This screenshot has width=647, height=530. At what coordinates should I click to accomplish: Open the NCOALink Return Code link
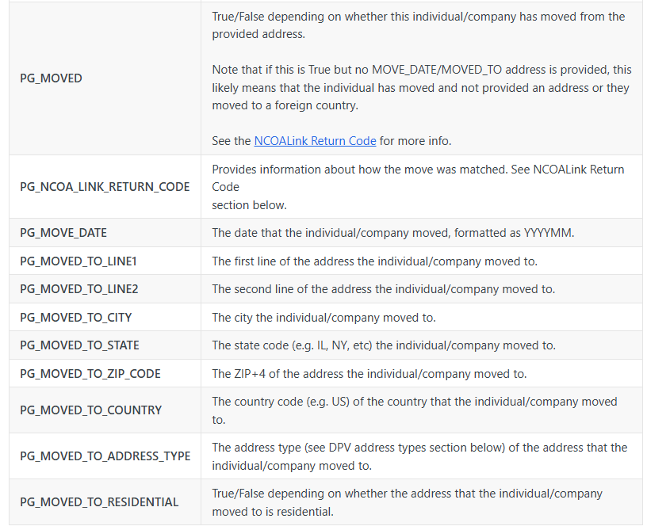click(x=315, y=141)
